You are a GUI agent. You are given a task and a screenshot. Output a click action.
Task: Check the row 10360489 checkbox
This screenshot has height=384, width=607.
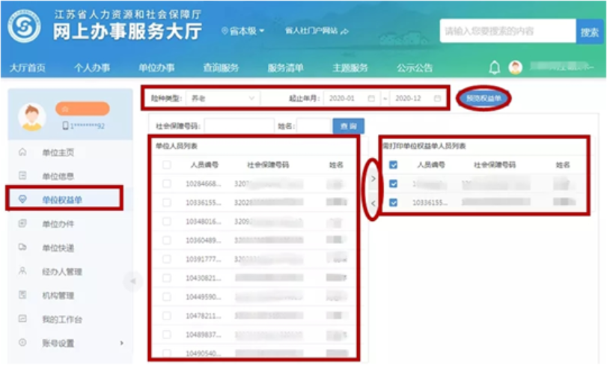(x=166, y=240)
